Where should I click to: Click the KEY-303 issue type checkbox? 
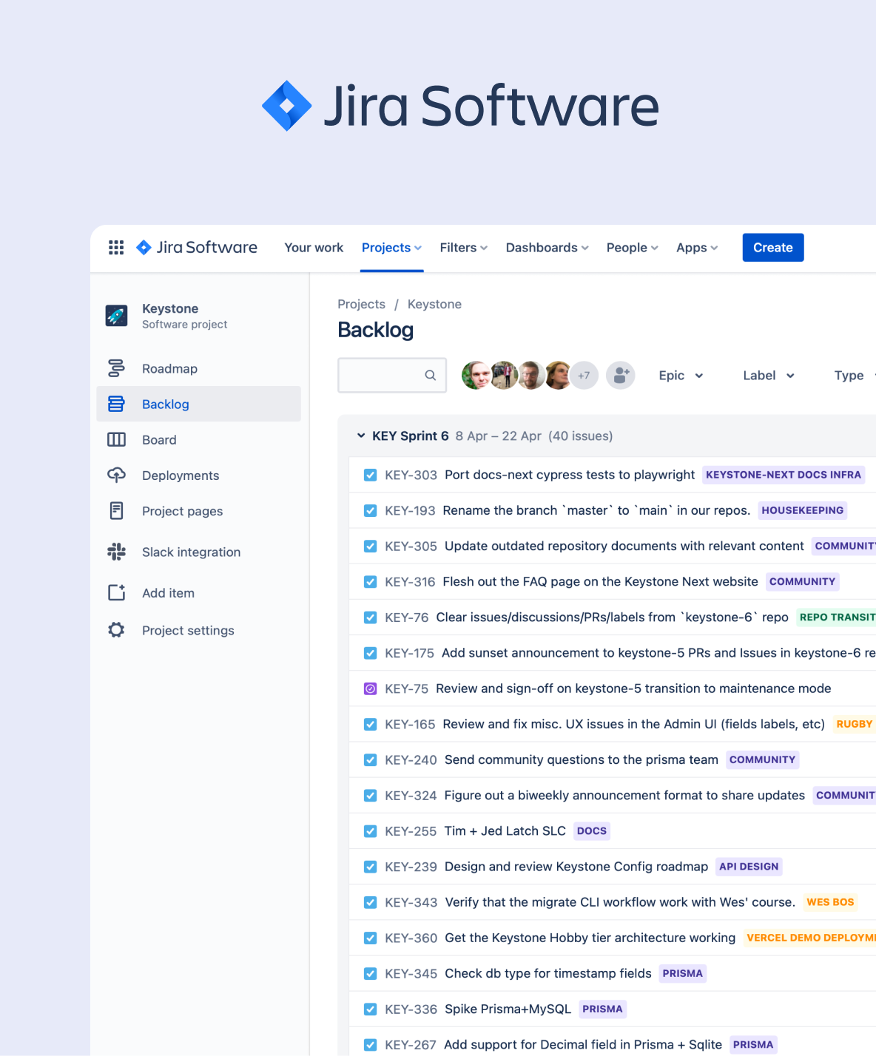(370, 475)
